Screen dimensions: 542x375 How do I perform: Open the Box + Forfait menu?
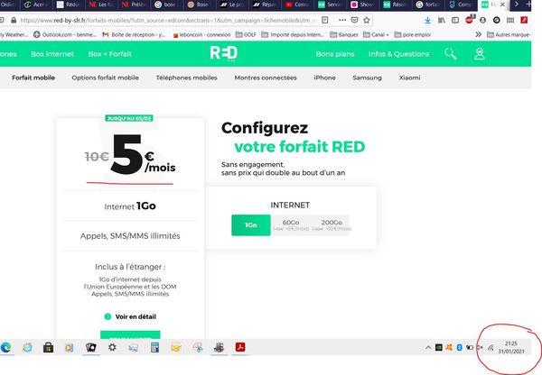[110, 54]
